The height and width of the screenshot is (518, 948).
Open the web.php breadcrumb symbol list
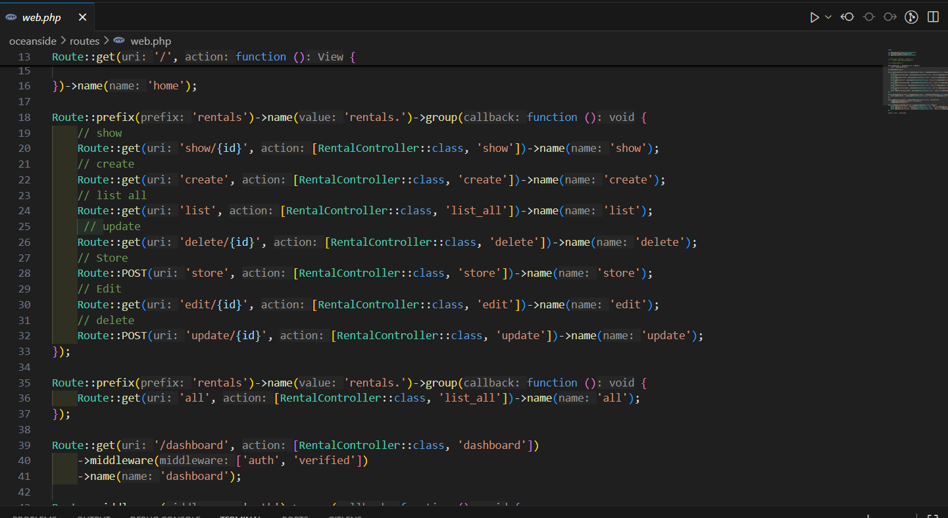[x=151, y=41]
